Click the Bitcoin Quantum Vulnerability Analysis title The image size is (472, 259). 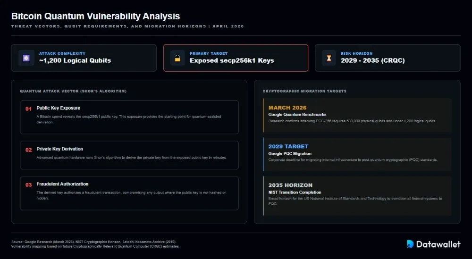[95, 16]
